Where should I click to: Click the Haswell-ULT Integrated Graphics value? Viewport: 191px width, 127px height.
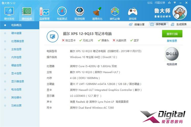[x=106, y=90]
